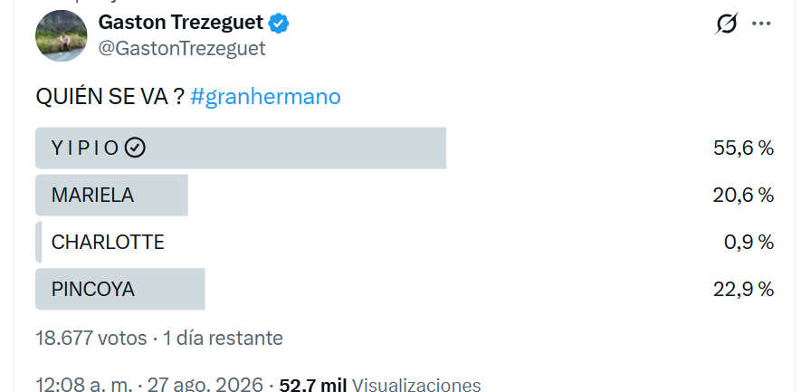Click the @GastonTrezeguet handle
Screen dimensions: 801x392
pyautogui.click(x=182, y=49)
